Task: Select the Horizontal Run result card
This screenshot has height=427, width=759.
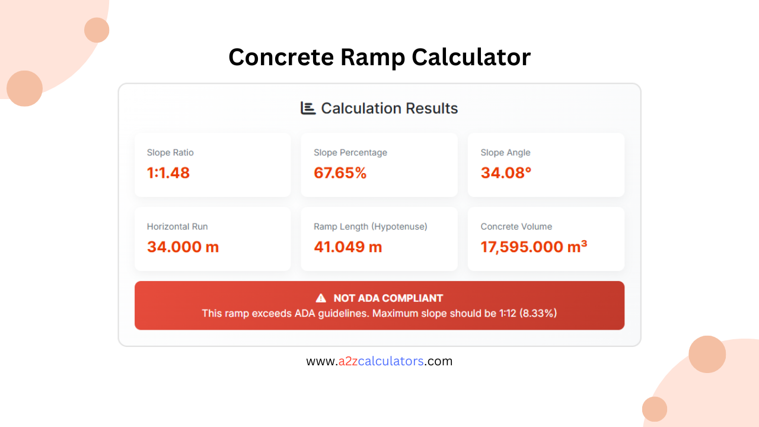Action: point(212,238)
